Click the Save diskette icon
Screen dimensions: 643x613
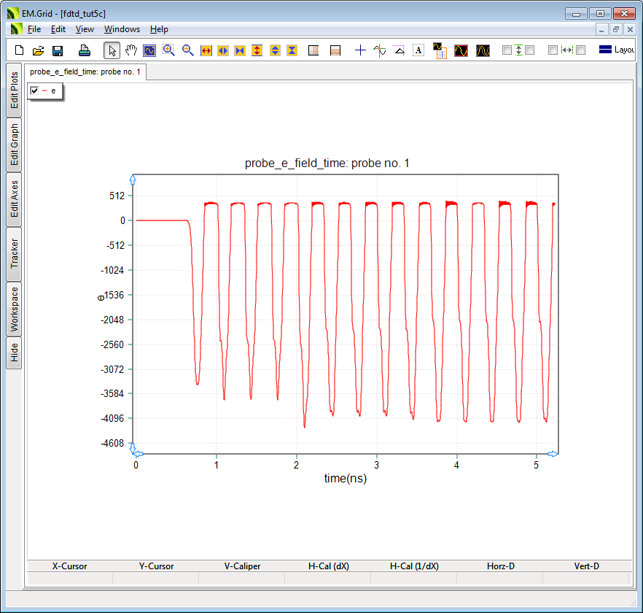click(x=58, y=50)
